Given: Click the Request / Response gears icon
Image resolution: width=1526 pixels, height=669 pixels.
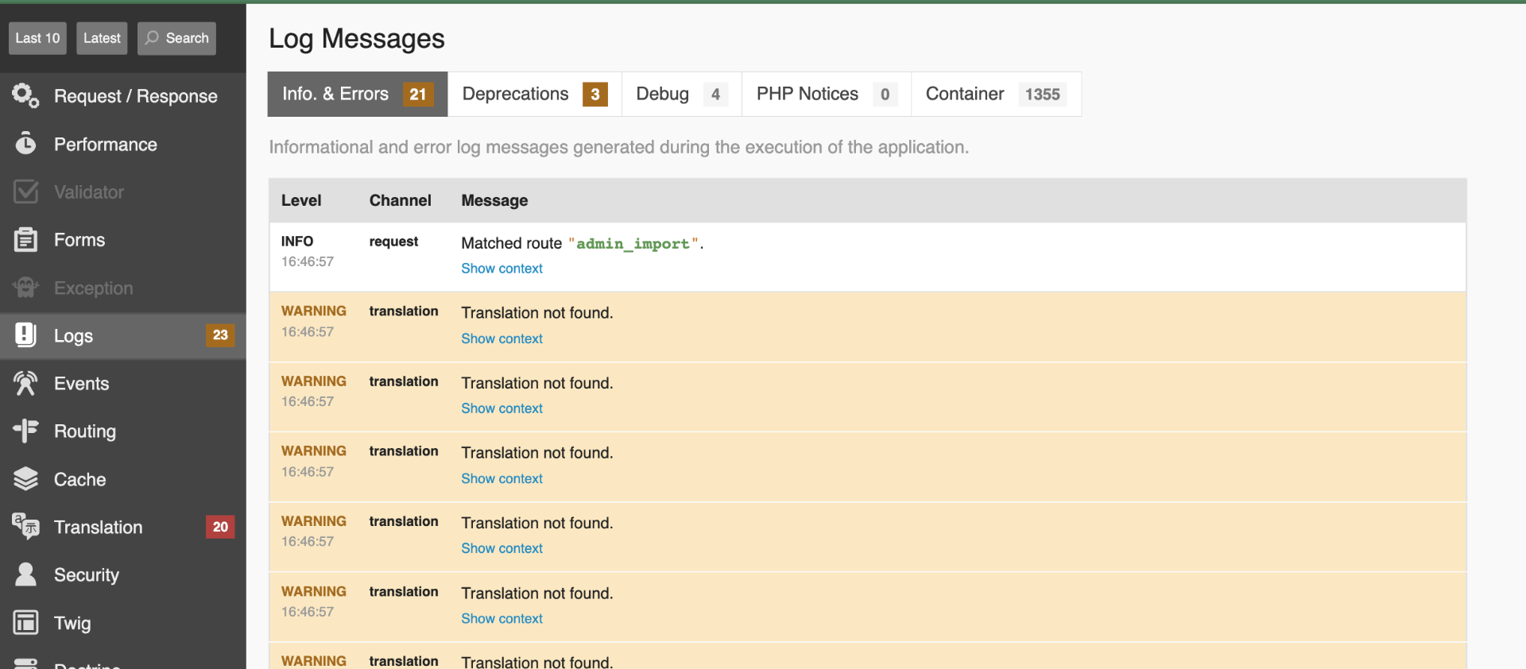Looking at the screenshot, I should click(25, 96).
